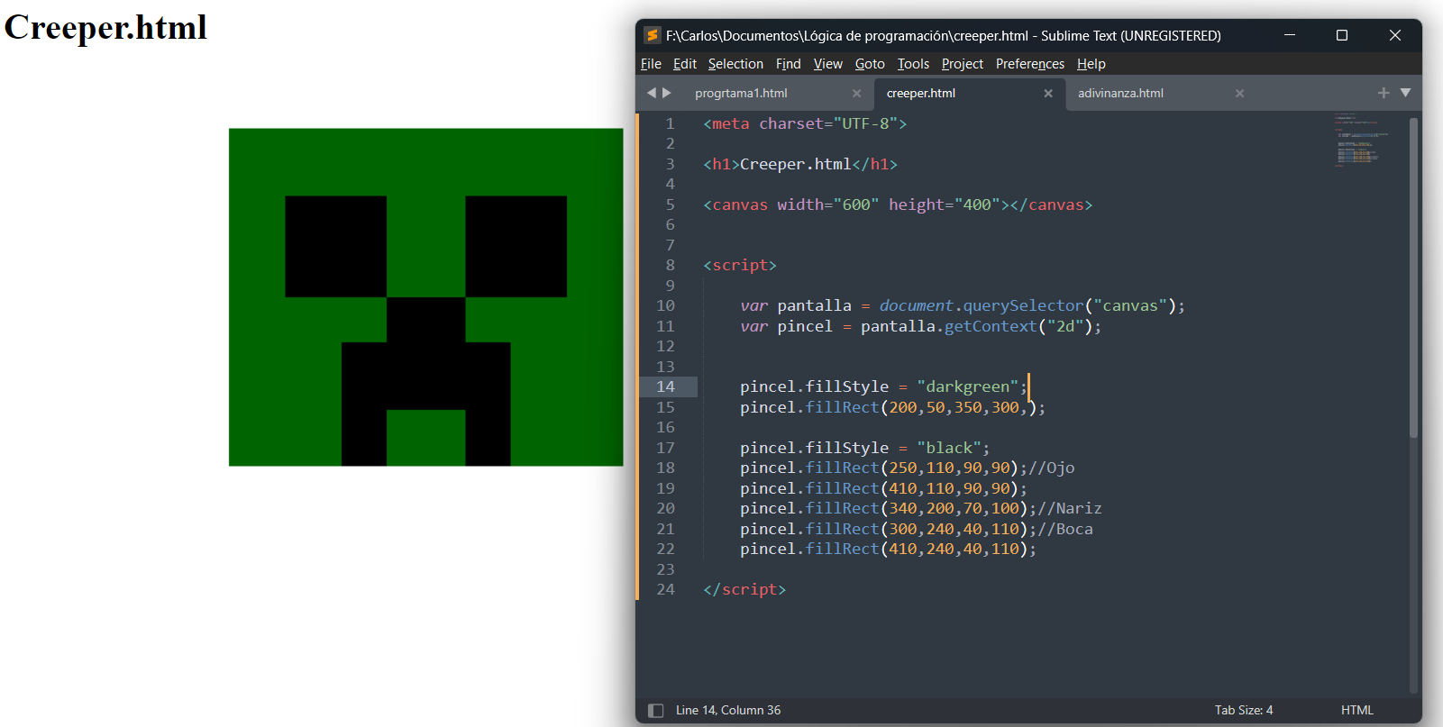The image size is (1443, 727).
Task: Click the "black" string in code
Action: pyautogui.click(x=949, y=448)
